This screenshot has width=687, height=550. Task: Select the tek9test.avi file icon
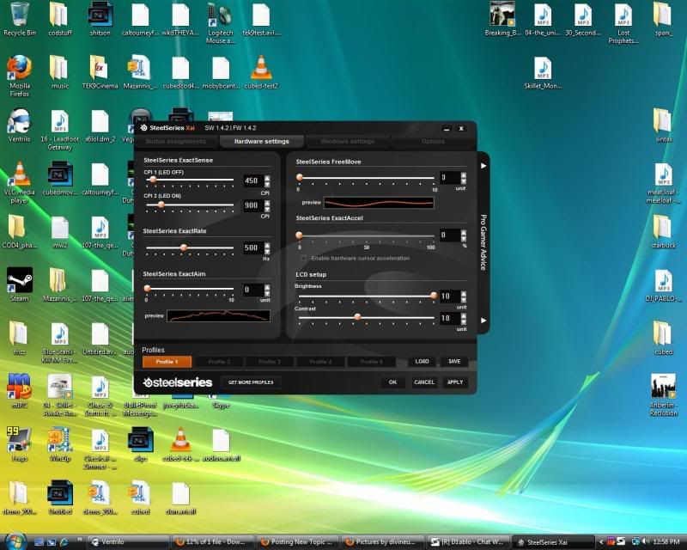[x=261, y=18]
